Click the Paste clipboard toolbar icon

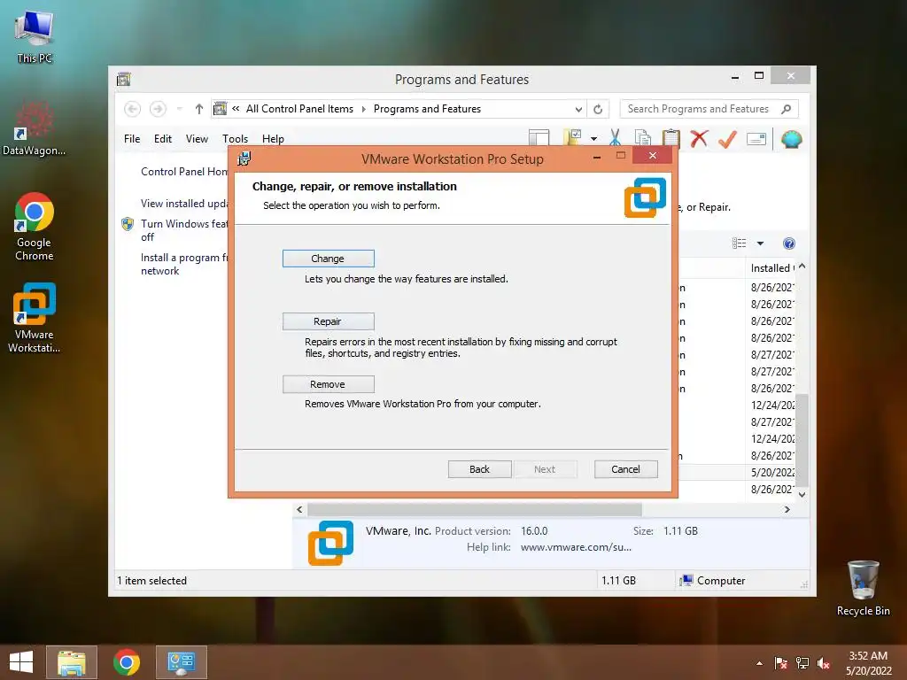671,139
